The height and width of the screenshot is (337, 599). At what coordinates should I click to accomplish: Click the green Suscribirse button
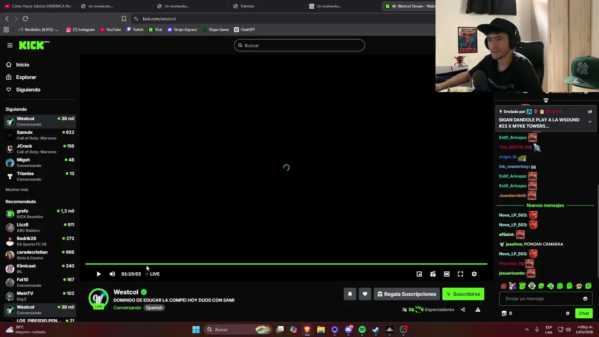tap(463, 294)
